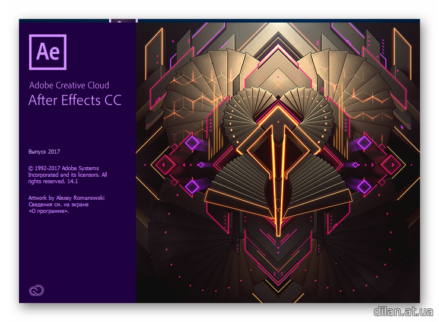Click the 'Выпуск 2017' release text

tap(44, 152)
